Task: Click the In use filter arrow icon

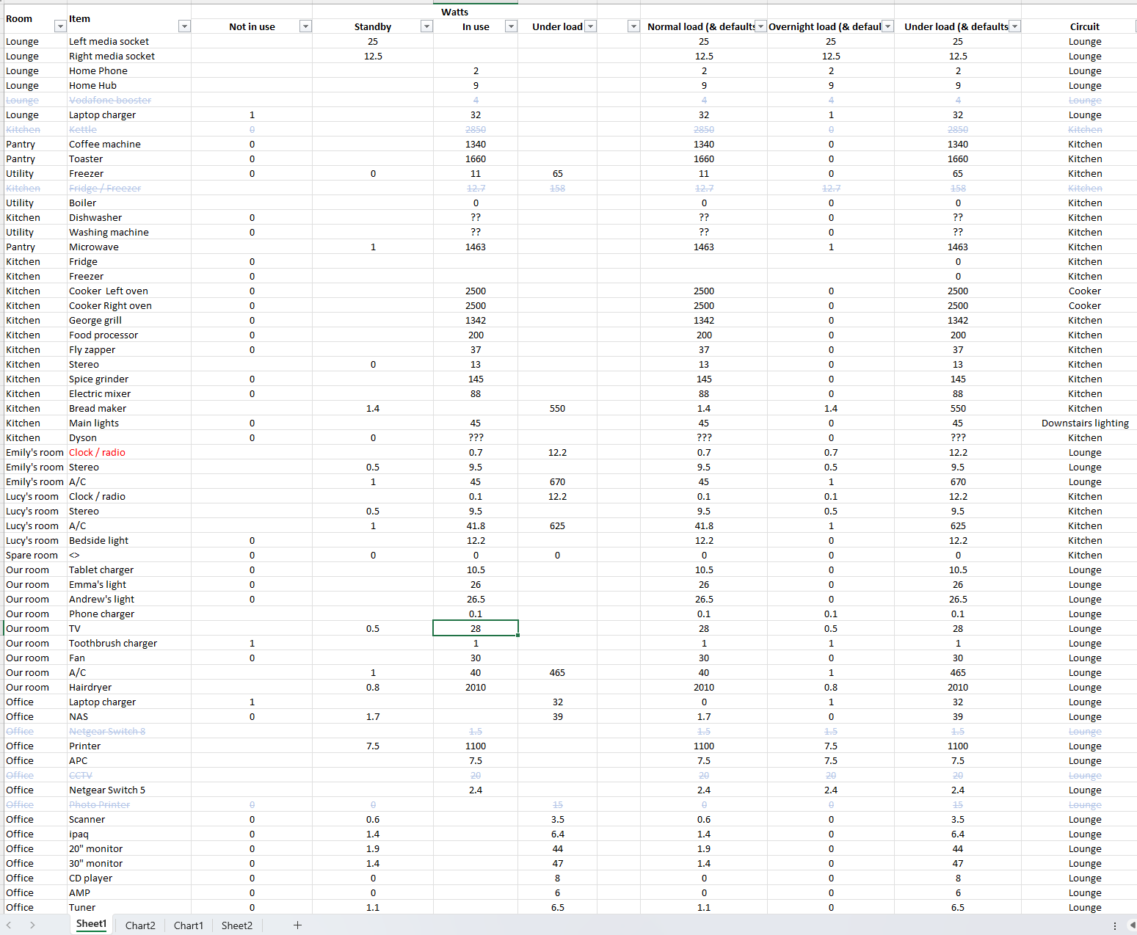Action: 511,26
